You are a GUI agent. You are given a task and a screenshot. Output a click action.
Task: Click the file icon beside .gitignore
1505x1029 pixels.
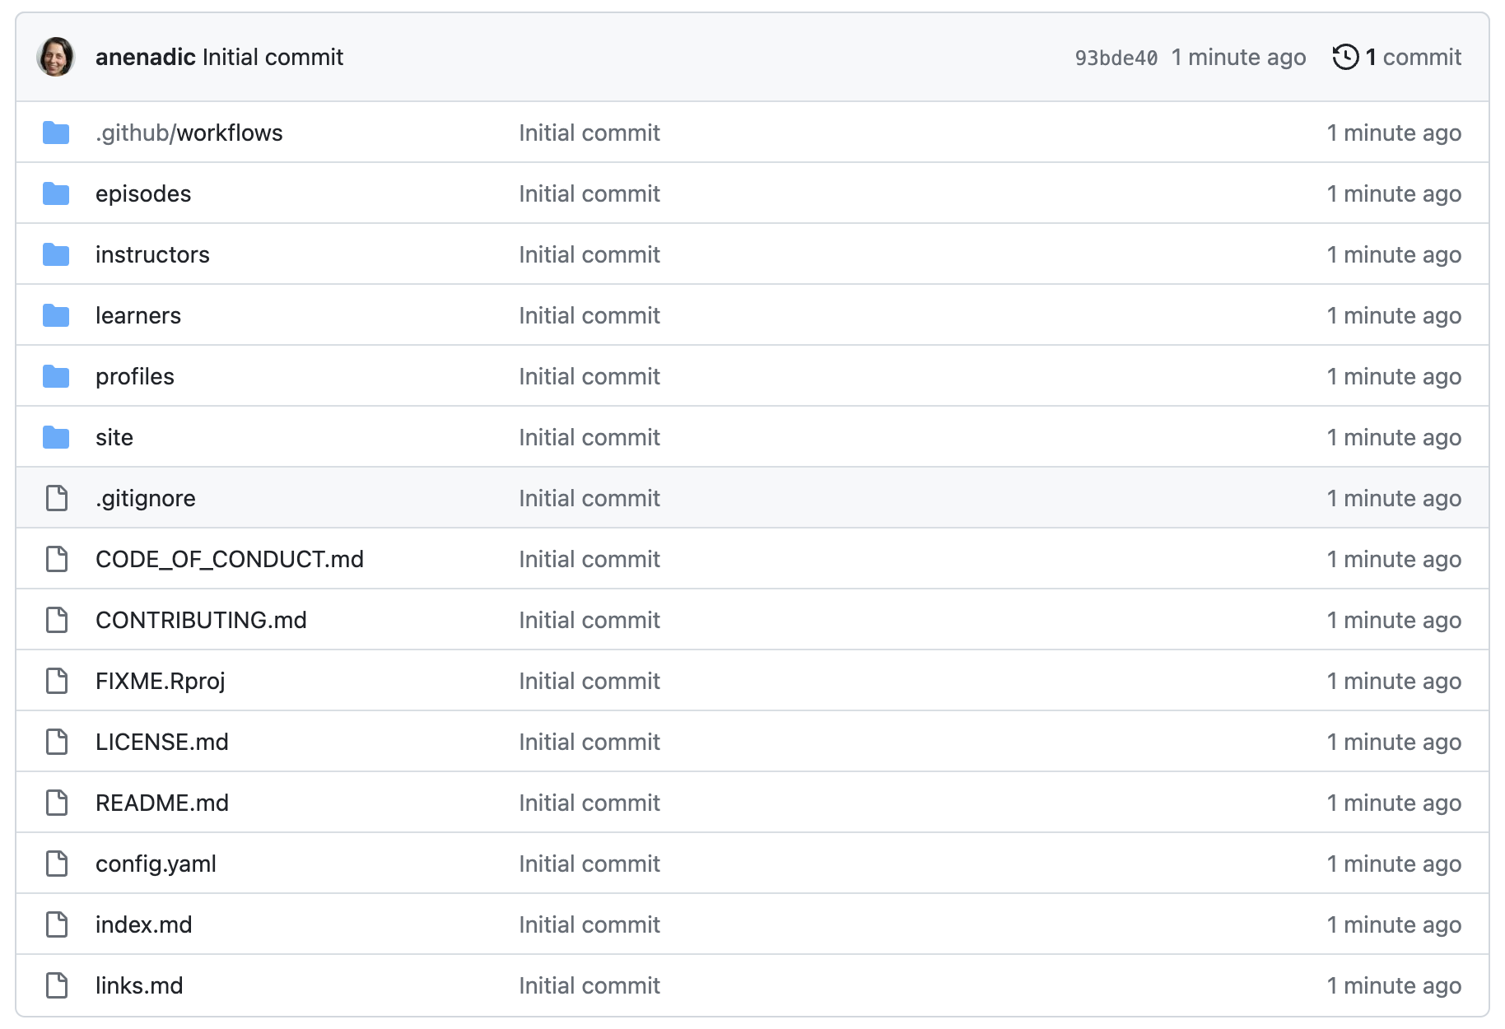[57, 498]
